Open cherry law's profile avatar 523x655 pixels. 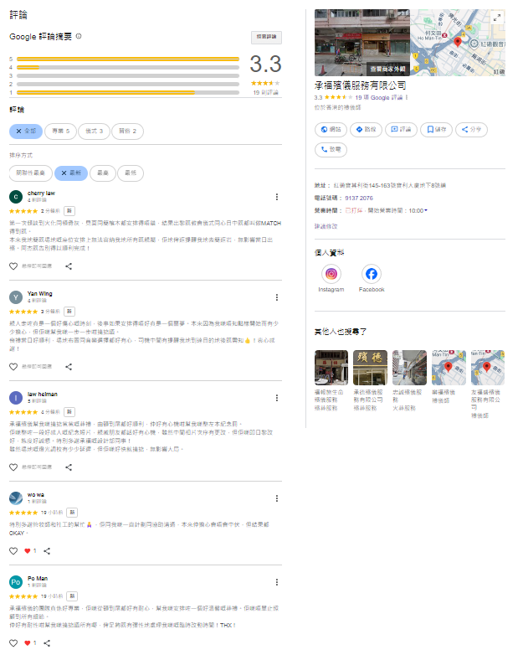[x=16, y=196]
